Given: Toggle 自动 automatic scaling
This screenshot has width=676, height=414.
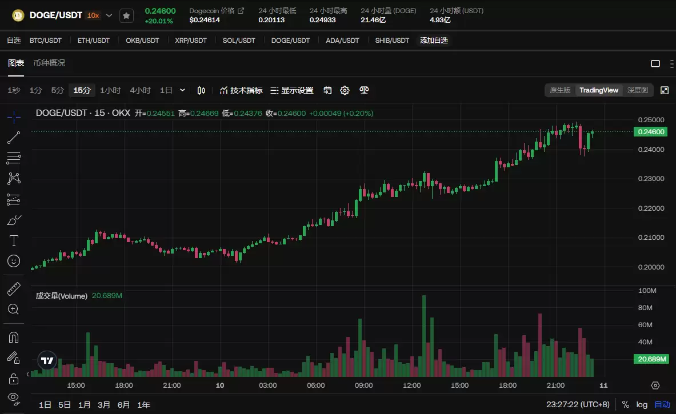Looking at the screenshot, I should [662, 404].
